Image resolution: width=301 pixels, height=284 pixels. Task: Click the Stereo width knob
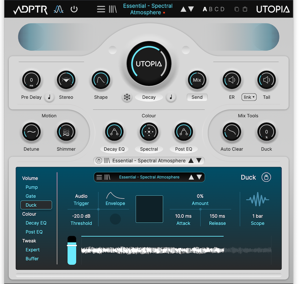pyautogui.click(x=66, y=80)
